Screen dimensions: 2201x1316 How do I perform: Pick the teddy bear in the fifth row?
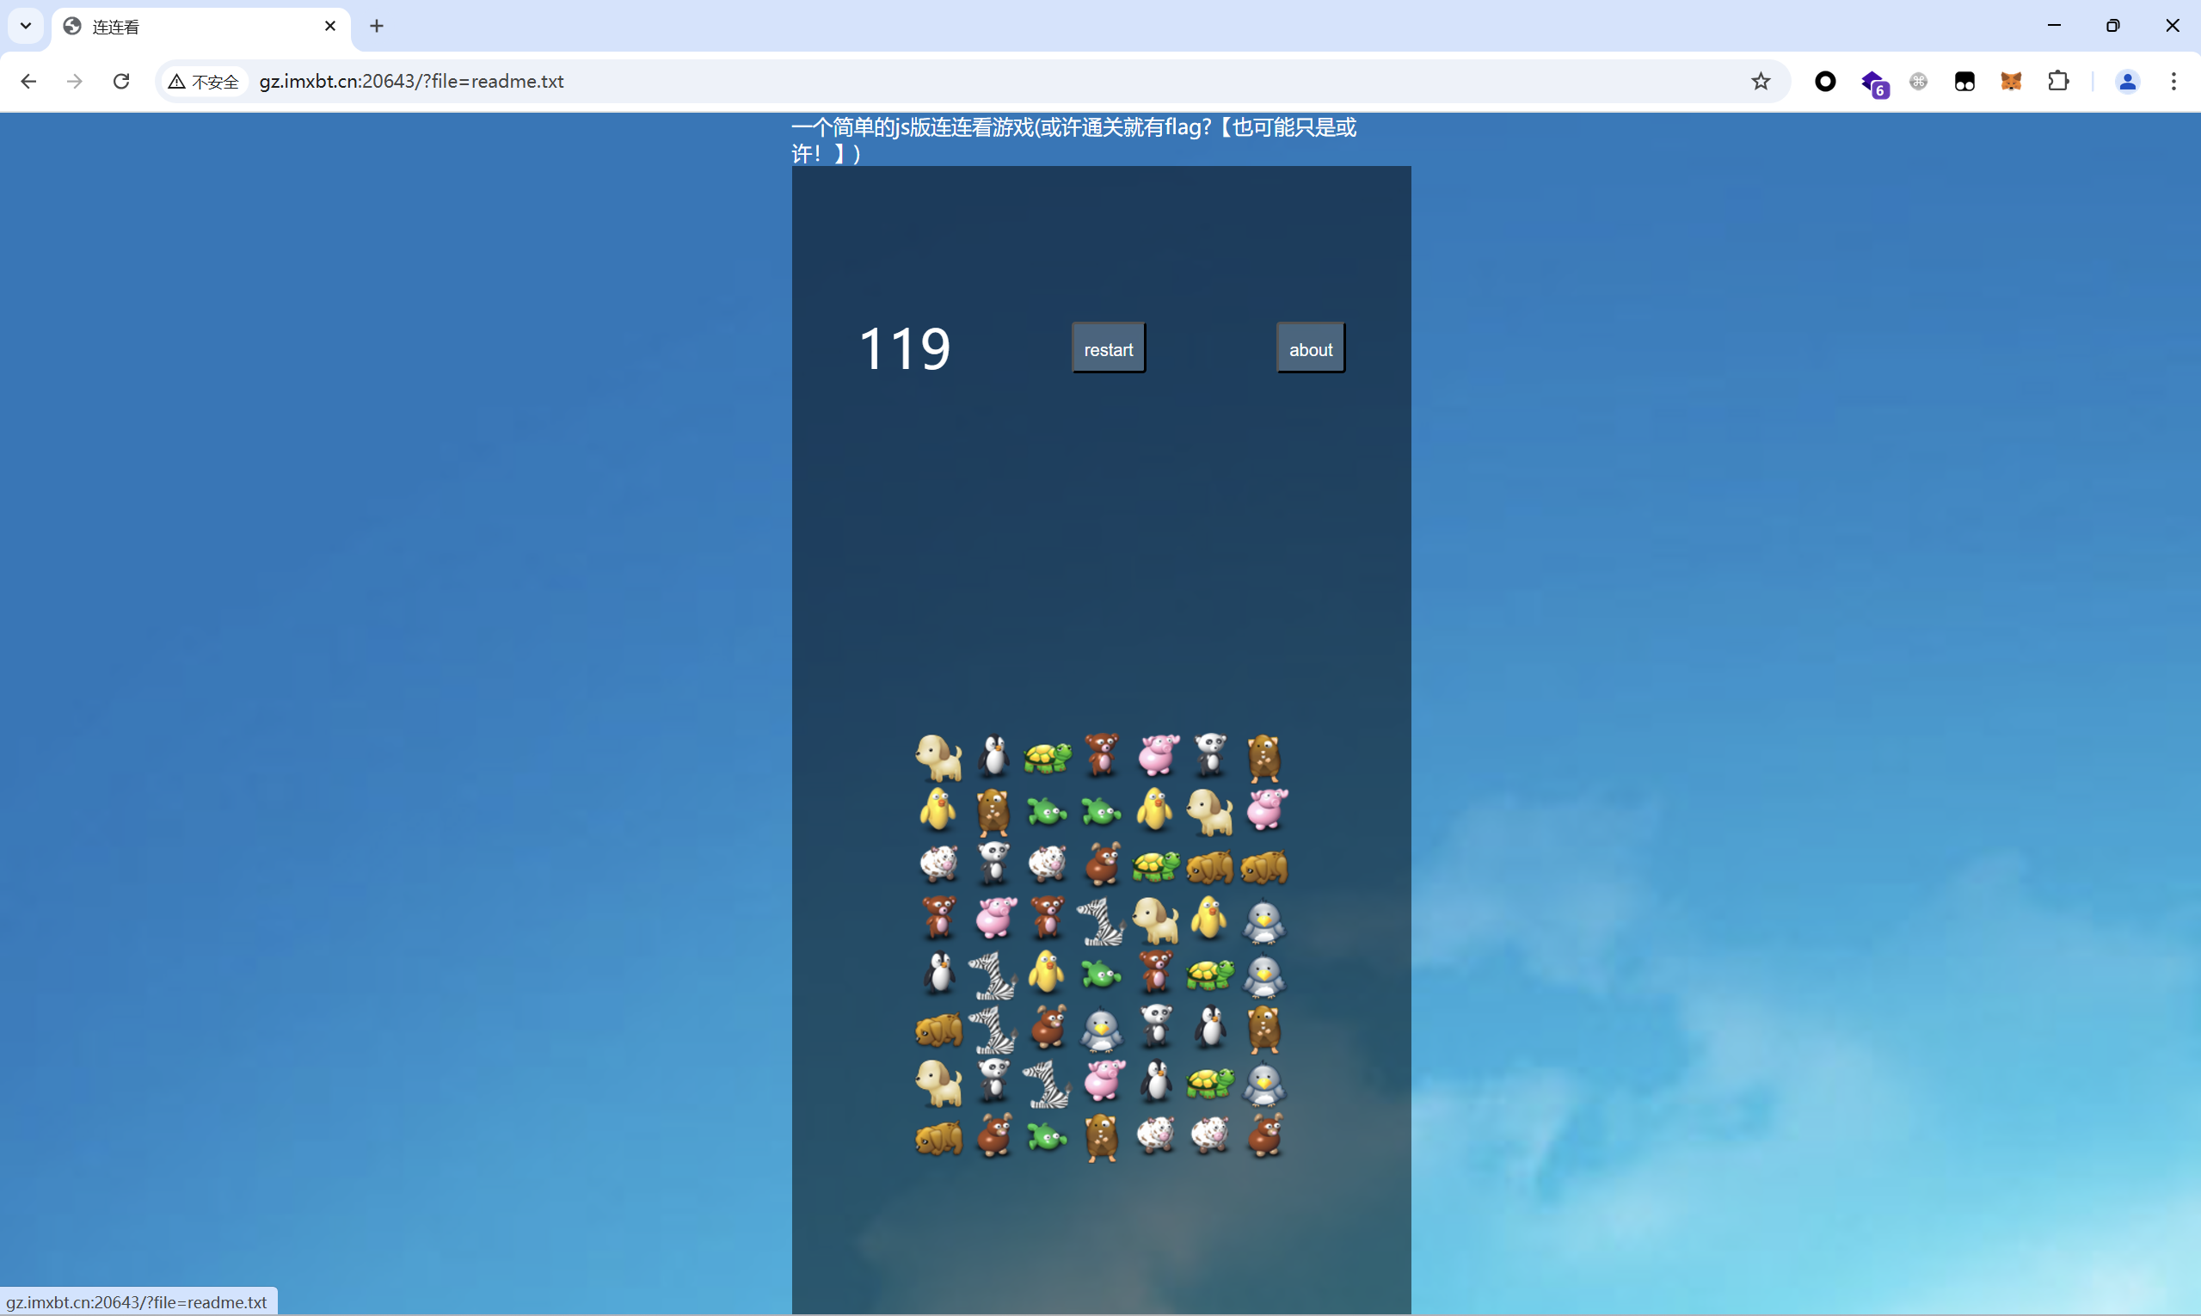click(x=1155, y=973)
